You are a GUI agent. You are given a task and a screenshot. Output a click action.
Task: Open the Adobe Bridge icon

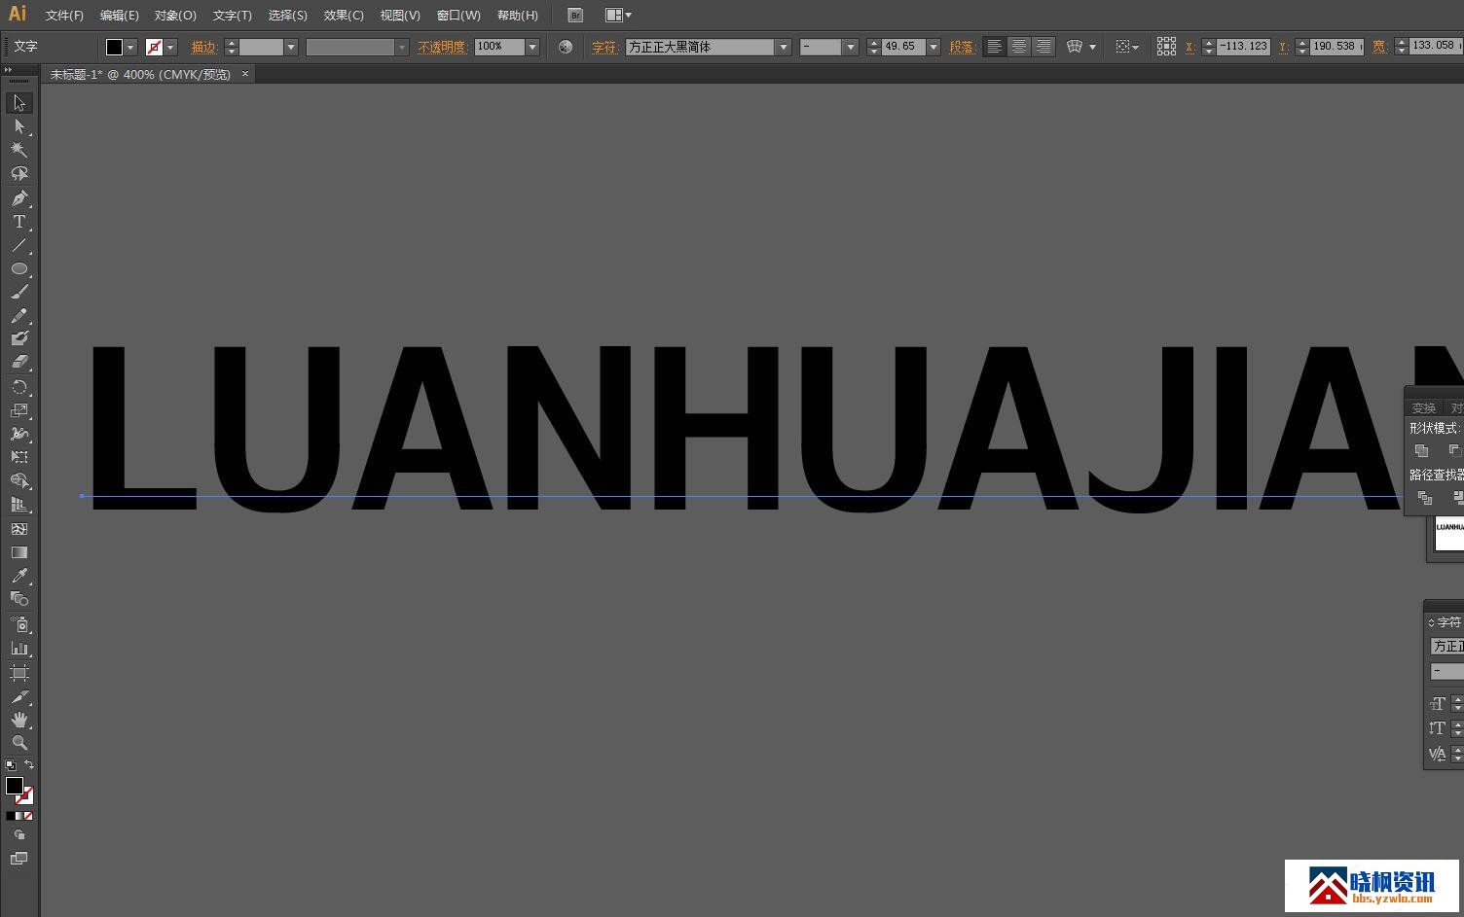[x=575, y=16]
